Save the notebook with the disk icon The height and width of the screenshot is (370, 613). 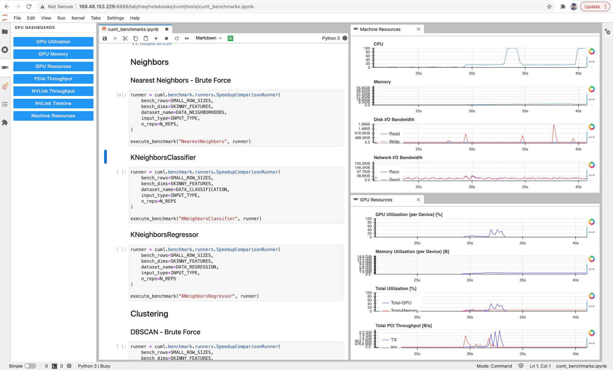105,38
